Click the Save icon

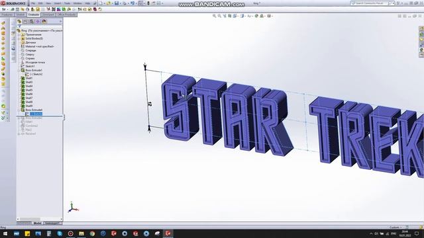117,3
